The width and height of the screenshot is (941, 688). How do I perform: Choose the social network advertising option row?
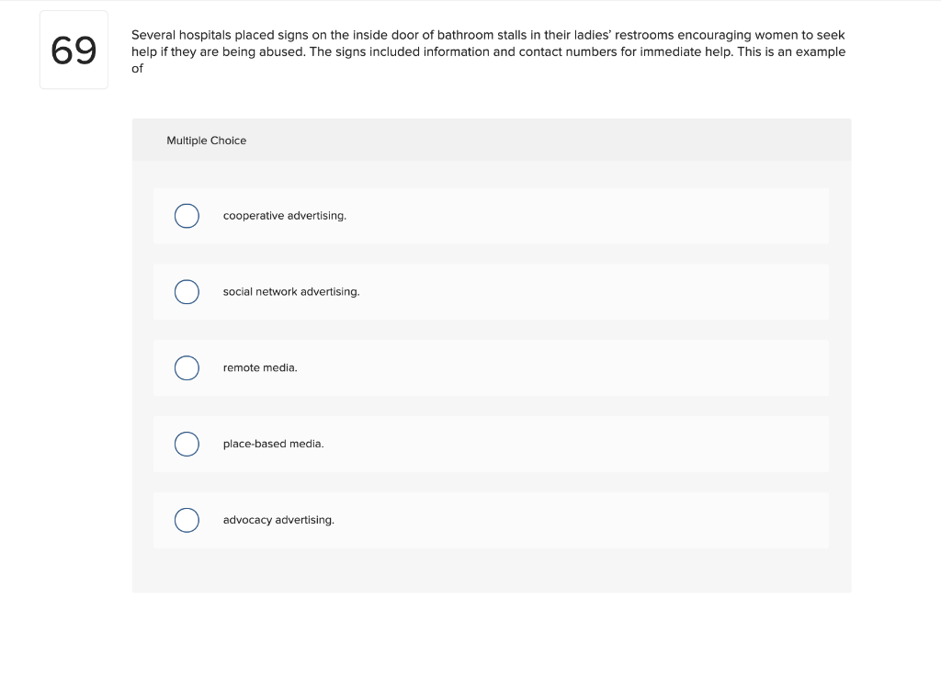point(491,292)
